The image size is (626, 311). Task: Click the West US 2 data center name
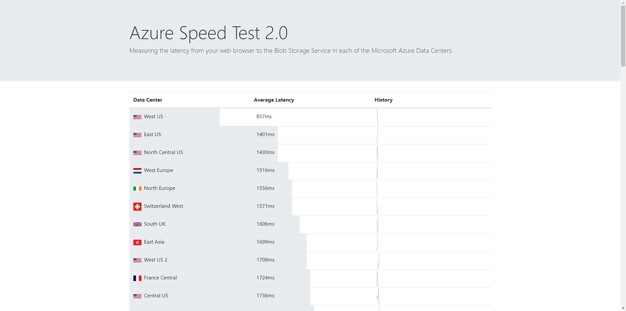tap(156, 260)
